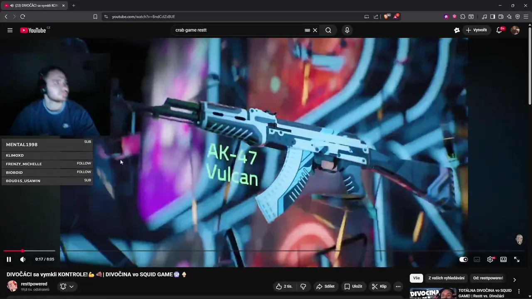Toggle the autoplay switch in the player

tap(463, 259)
